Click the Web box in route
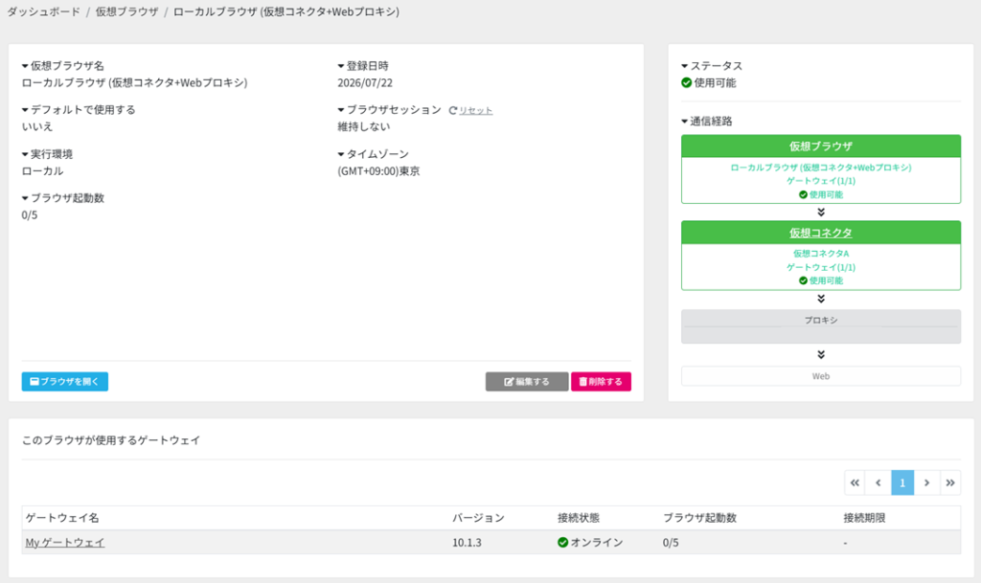This screenshot has width=981, height=583. click(x=821, y=376)
